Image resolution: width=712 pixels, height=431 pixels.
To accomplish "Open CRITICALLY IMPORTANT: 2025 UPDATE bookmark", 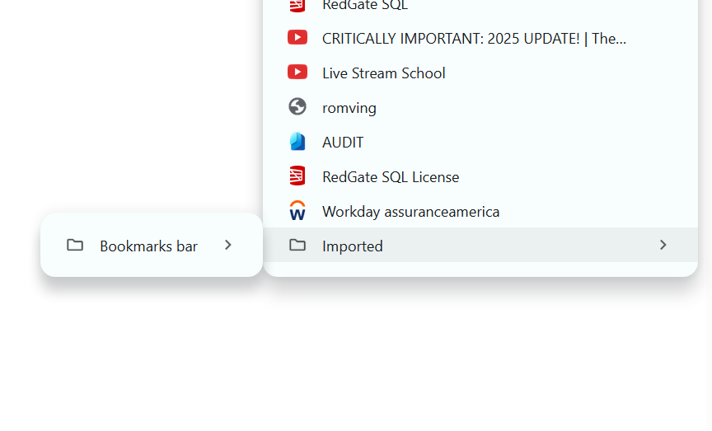I will [x=480, y=38].
